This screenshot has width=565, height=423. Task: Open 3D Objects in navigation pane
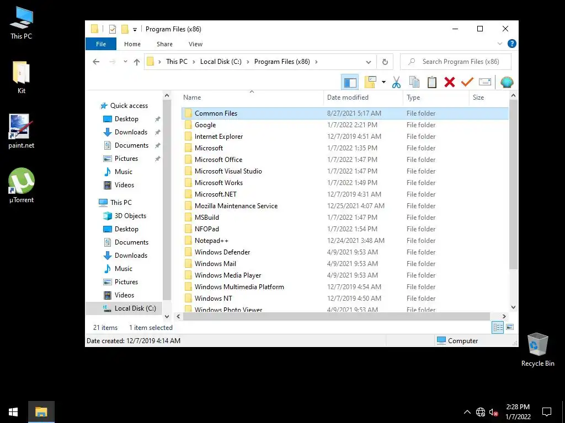[130, 216]
